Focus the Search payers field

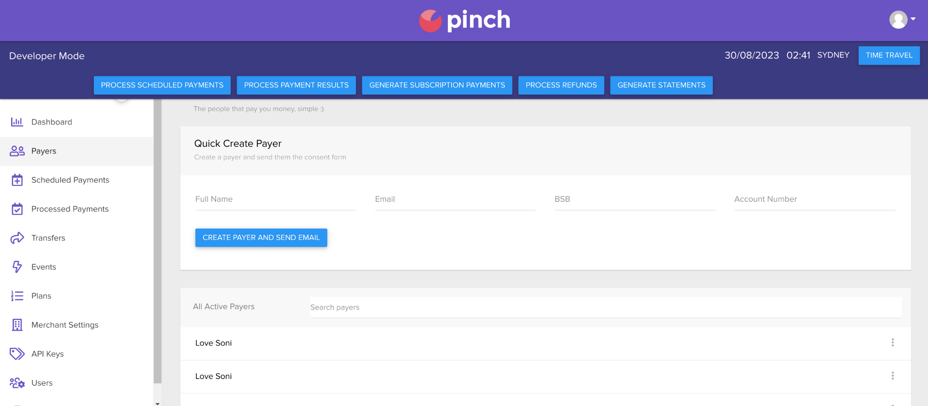[x=605, y=308]
